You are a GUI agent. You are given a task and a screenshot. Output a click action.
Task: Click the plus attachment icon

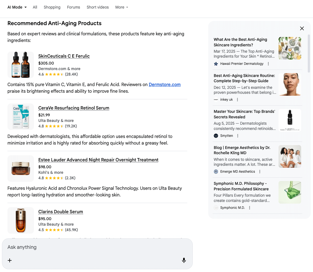(x=10, y=260)
